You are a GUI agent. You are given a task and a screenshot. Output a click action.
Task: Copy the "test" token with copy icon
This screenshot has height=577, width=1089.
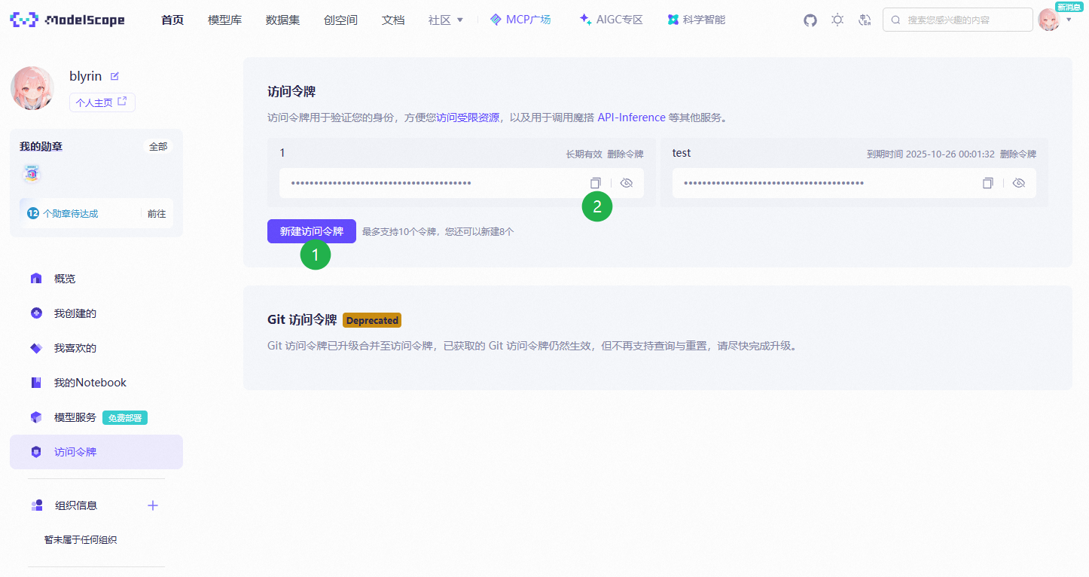(987, 182)
